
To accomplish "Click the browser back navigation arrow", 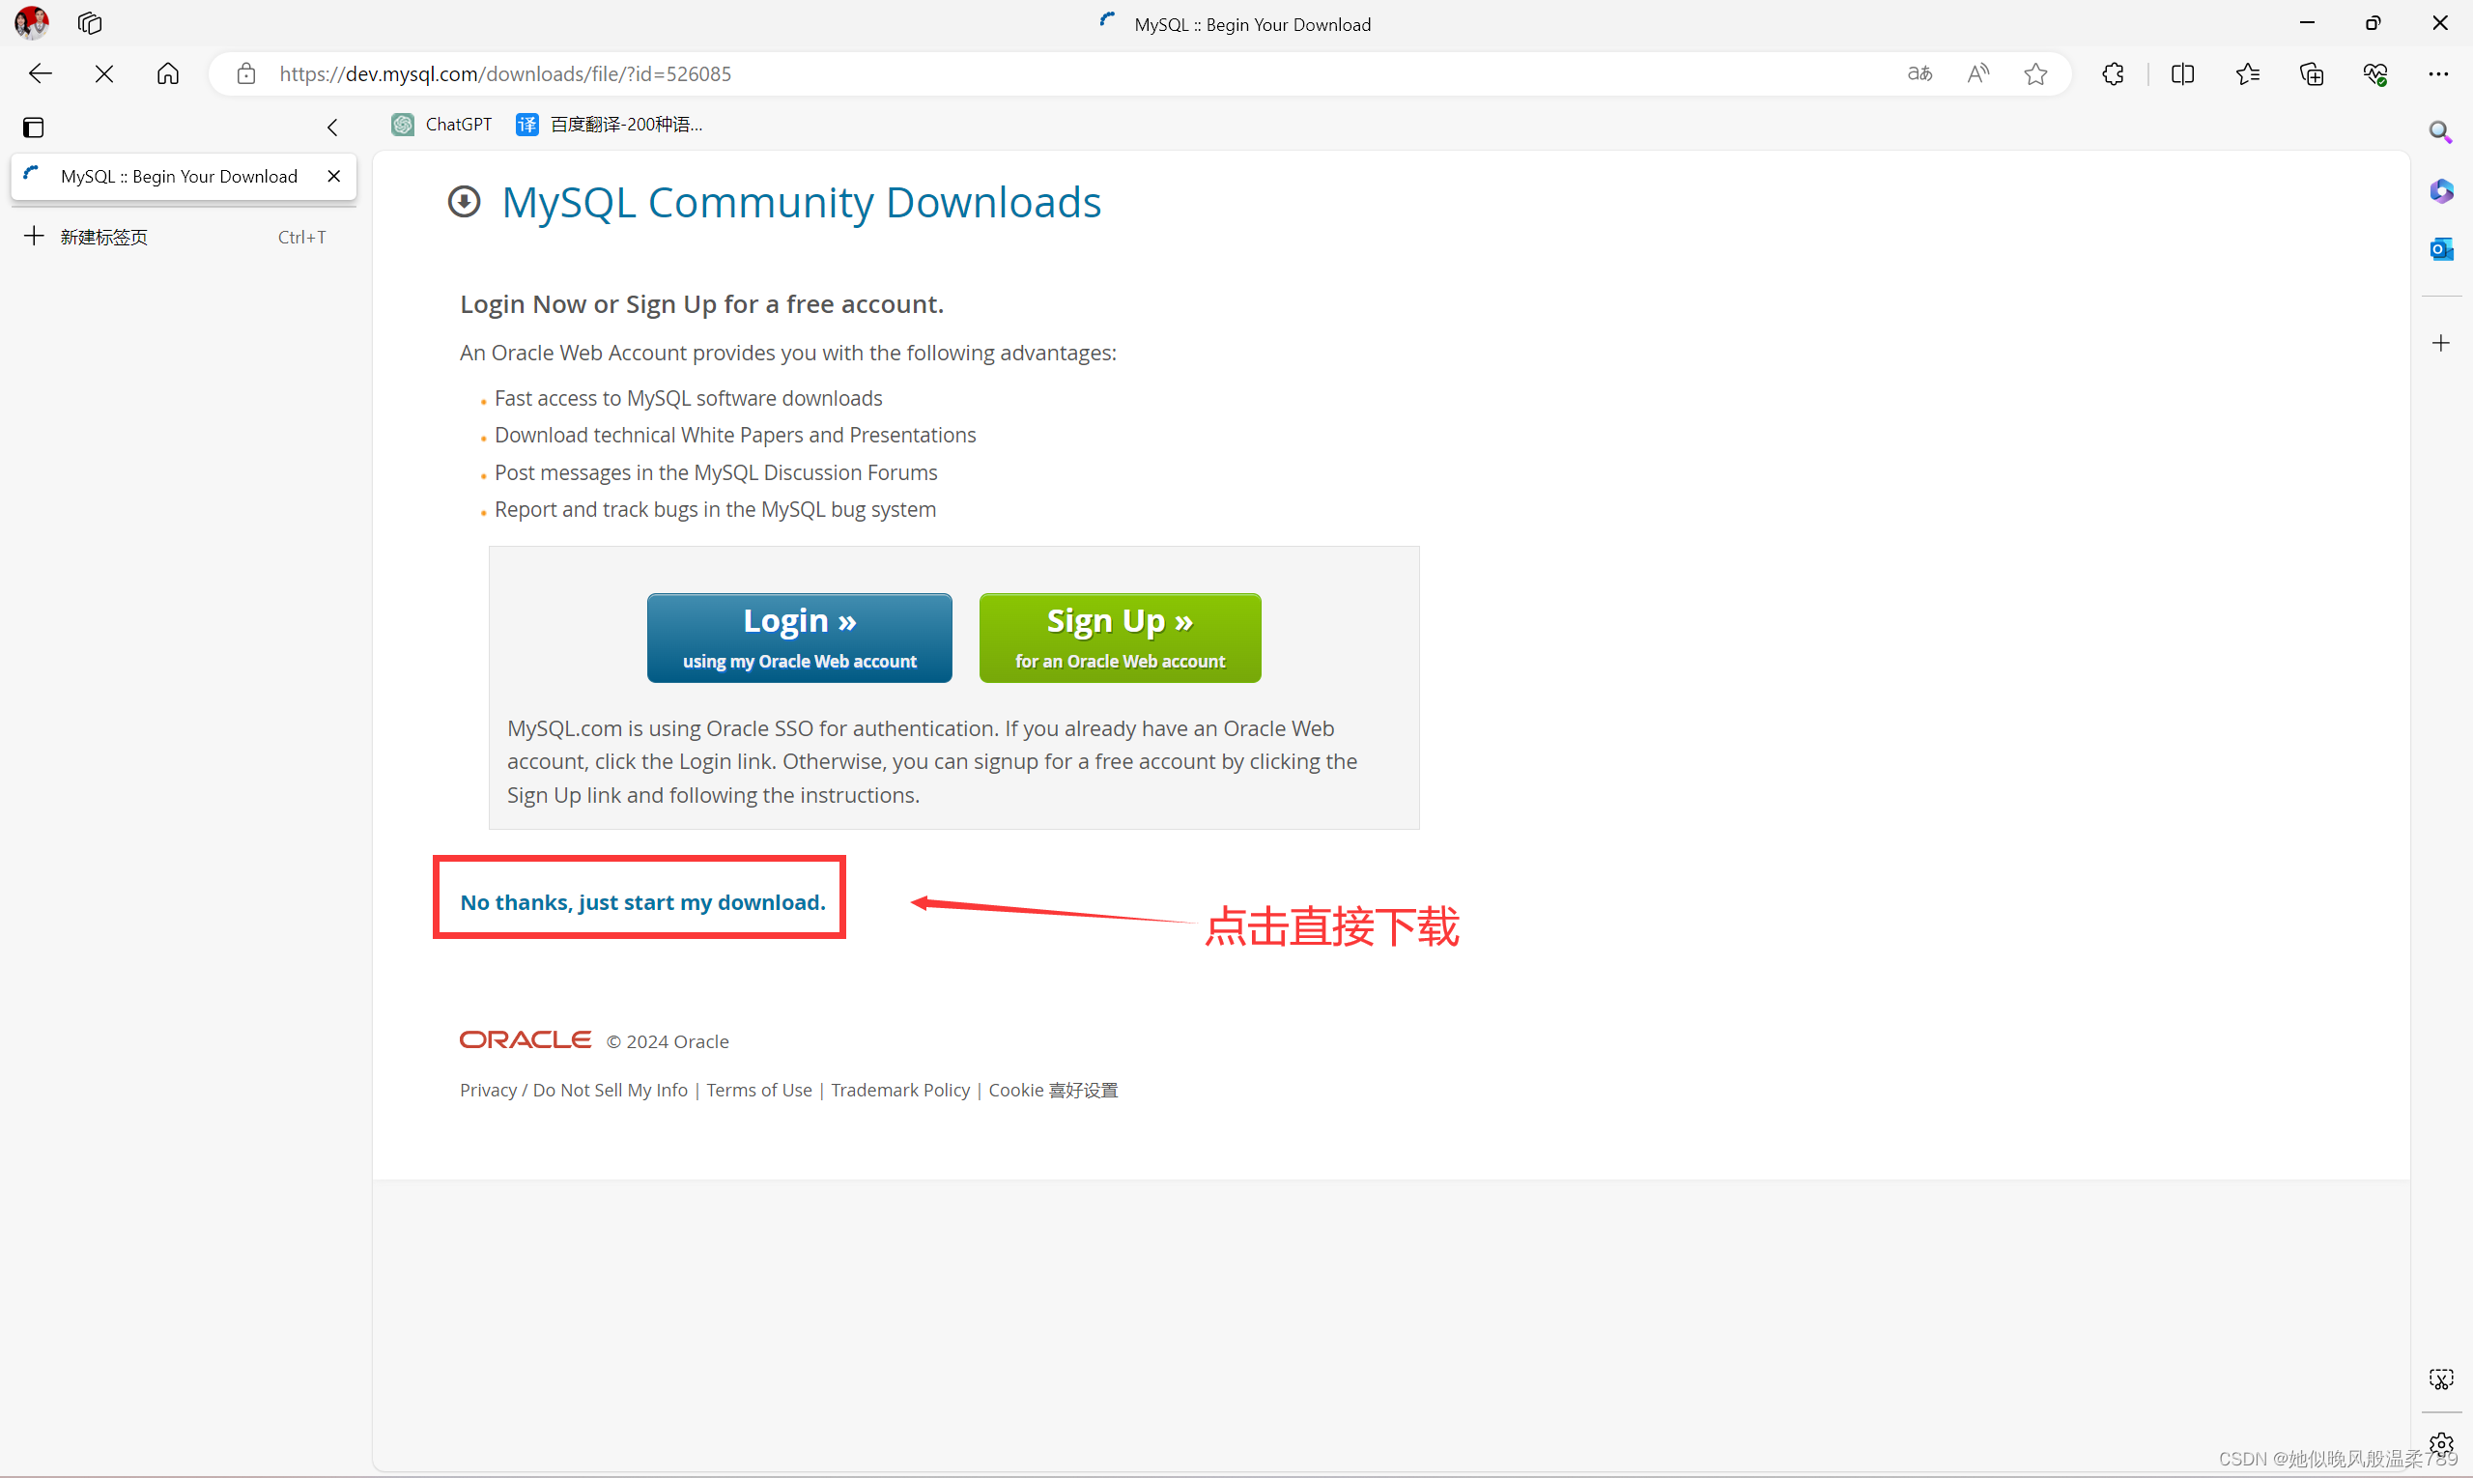I will (x=41, y=72).
